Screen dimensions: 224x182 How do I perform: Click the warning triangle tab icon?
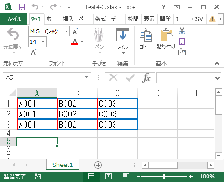tap(212, 19)
